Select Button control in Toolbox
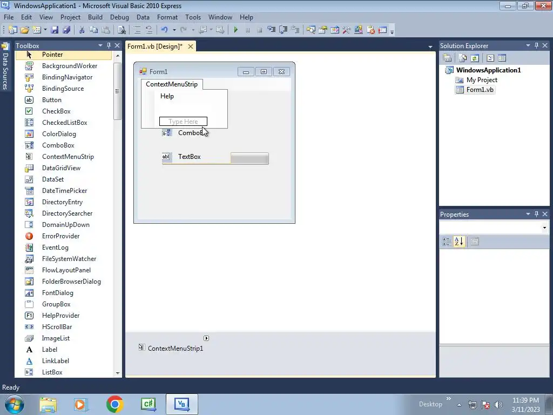Image resolution: width=553 pixels, height=415 pixels. pyautogui.click(x=51, y=100)
